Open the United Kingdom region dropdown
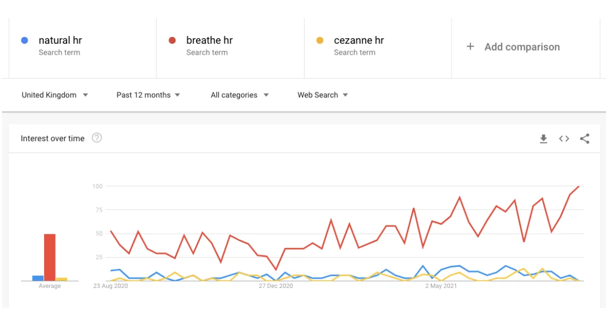 (55, 95)
